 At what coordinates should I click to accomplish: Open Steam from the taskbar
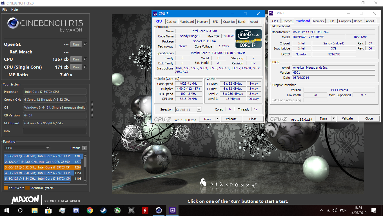[103, 210]
